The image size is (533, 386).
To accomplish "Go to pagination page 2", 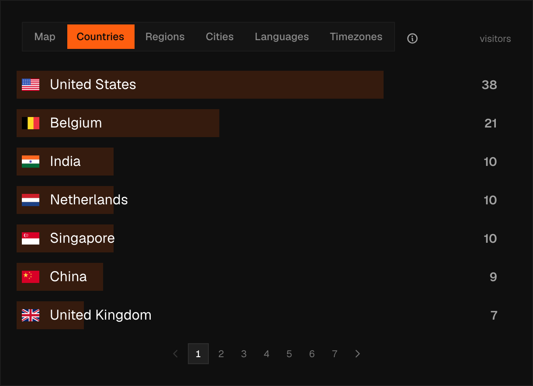I will [221, 354].
